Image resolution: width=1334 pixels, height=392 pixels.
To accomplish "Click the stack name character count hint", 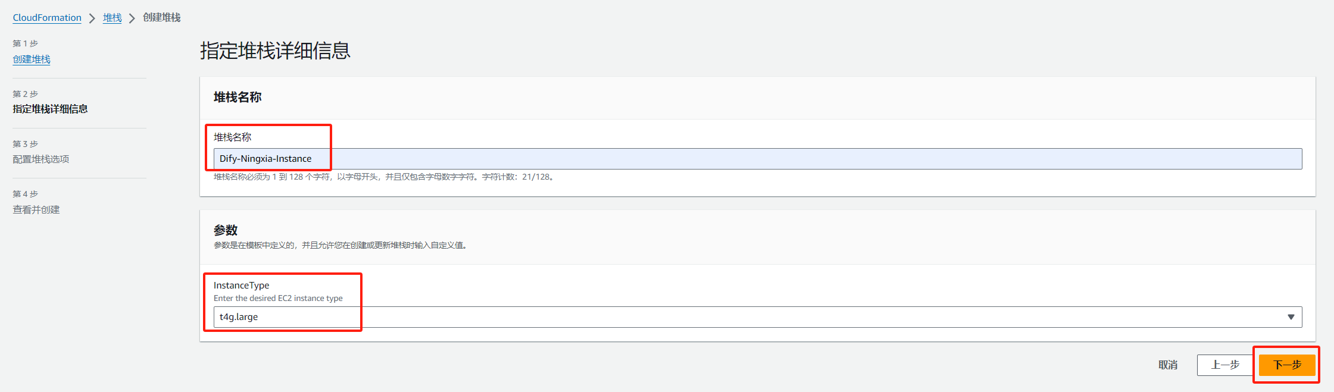I will coord(385,177).
